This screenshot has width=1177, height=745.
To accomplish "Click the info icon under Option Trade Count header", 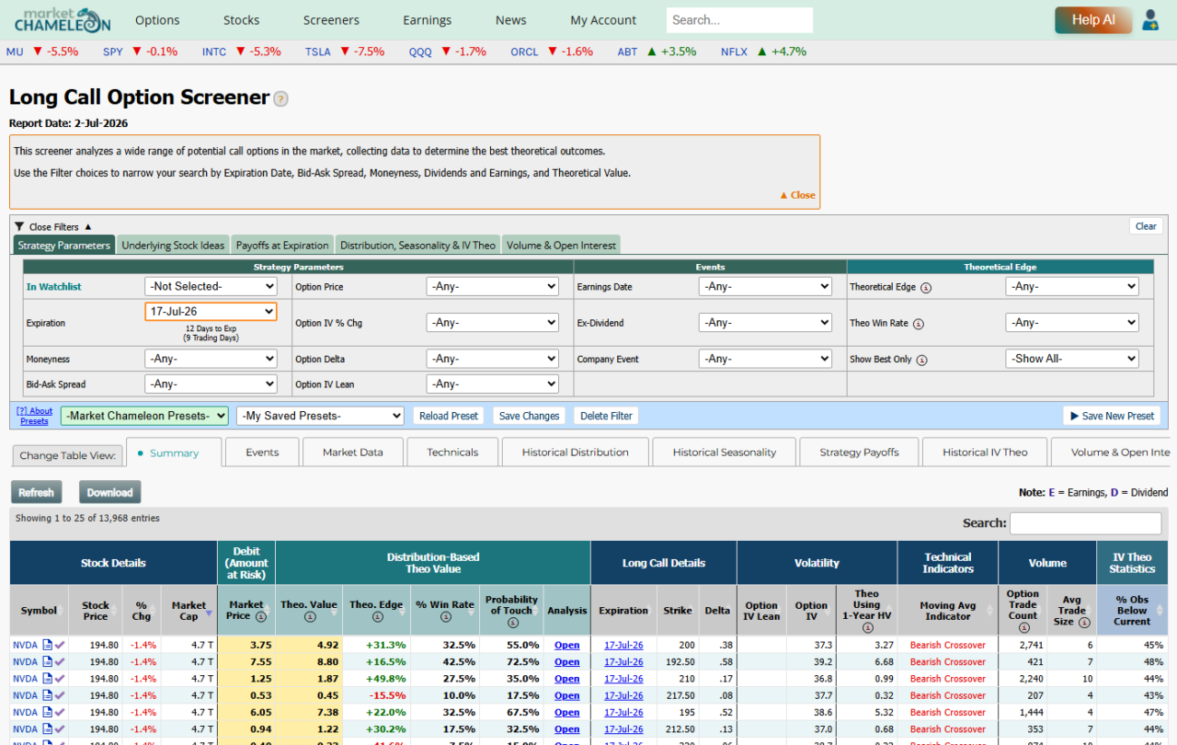I will pyautogui.click(x=1023, y=627).
